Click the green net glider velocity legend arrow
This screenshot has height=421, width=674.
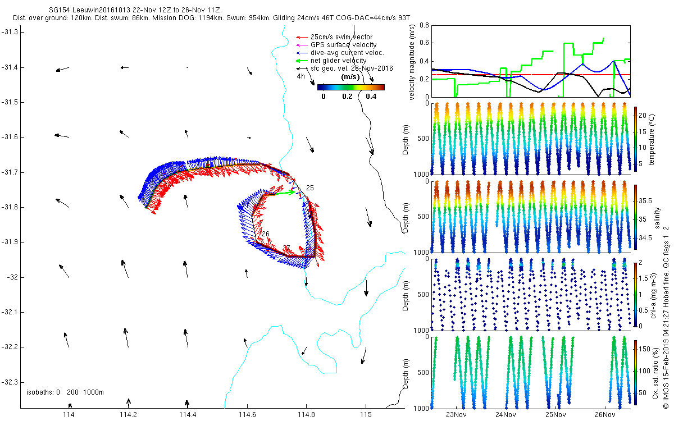[302, 61]
